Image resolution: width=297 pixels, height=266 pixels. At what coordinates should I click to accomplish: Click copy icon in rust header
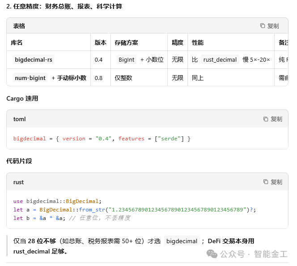[x=266, y=182]
